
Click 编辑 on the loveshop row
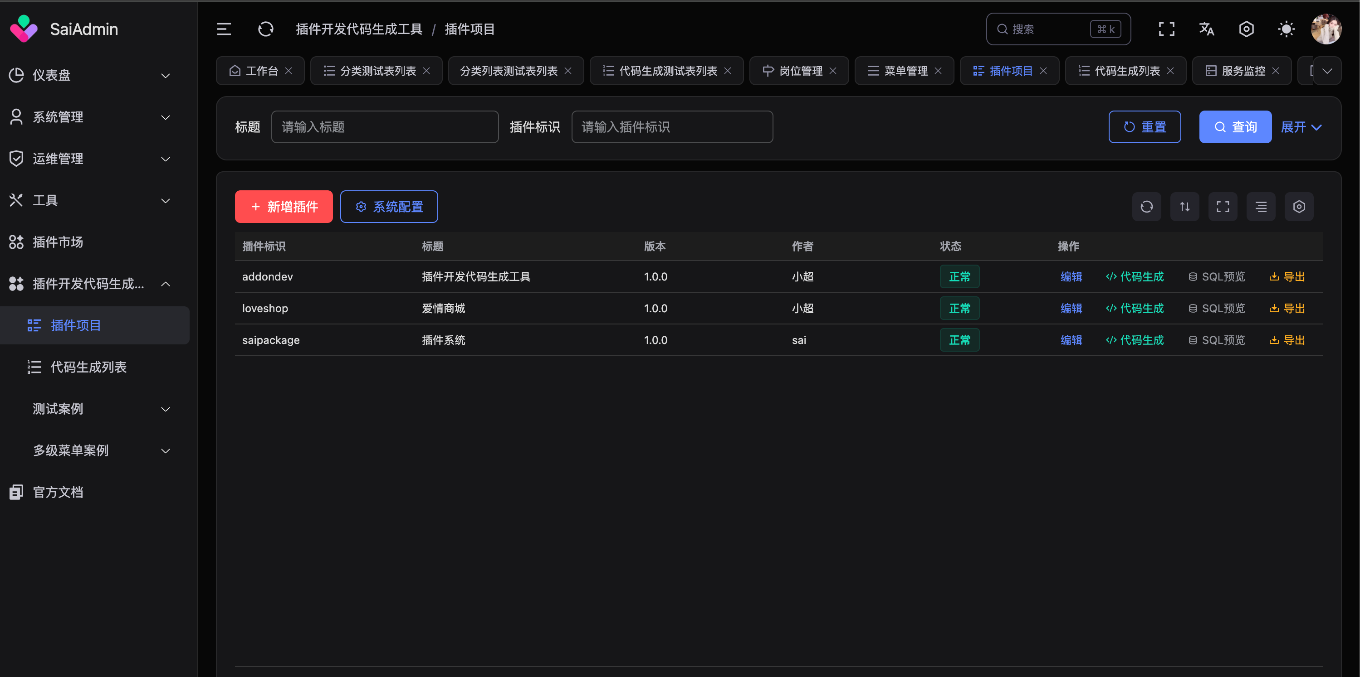point(1071,308)
